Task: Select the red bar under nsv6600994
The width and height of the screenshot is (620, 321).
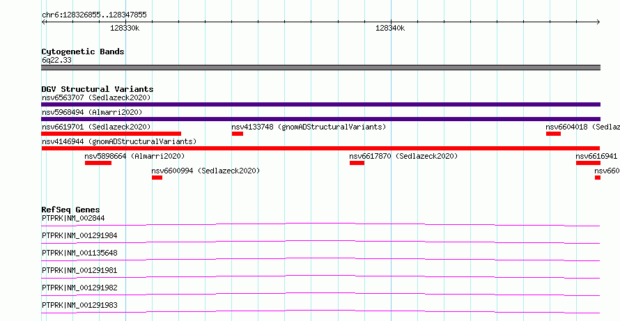Action: [157, 178]
